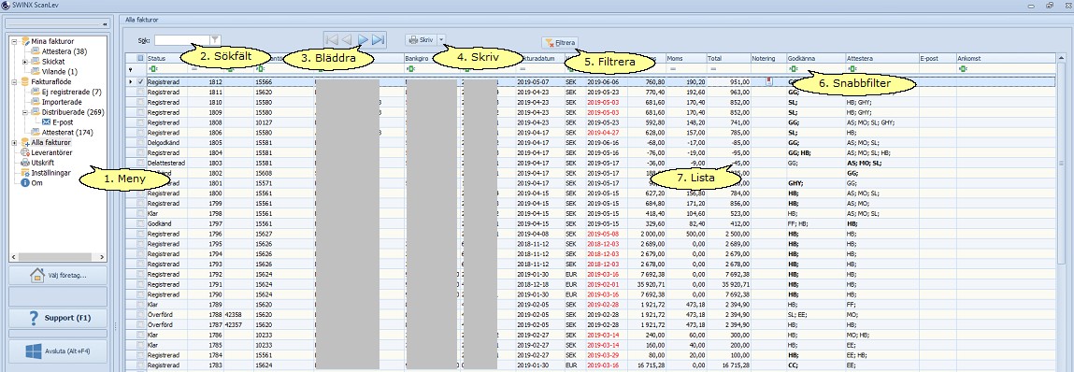Screen dimensions: 1074x372
Task: Click the total amount 16 715,28
Action: pos(737,365)
